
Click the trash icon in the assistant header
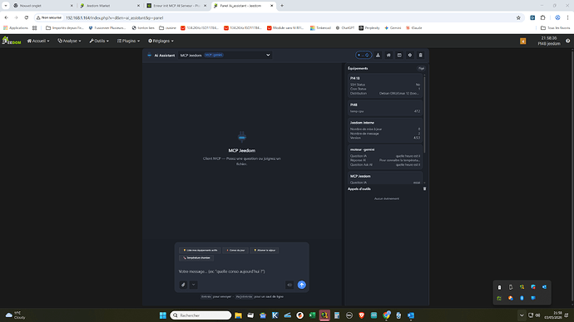(x=421, y=55)
